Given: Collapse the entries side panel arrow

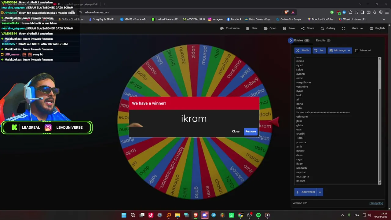Looking at the screenshot, I should coord(291,40).
